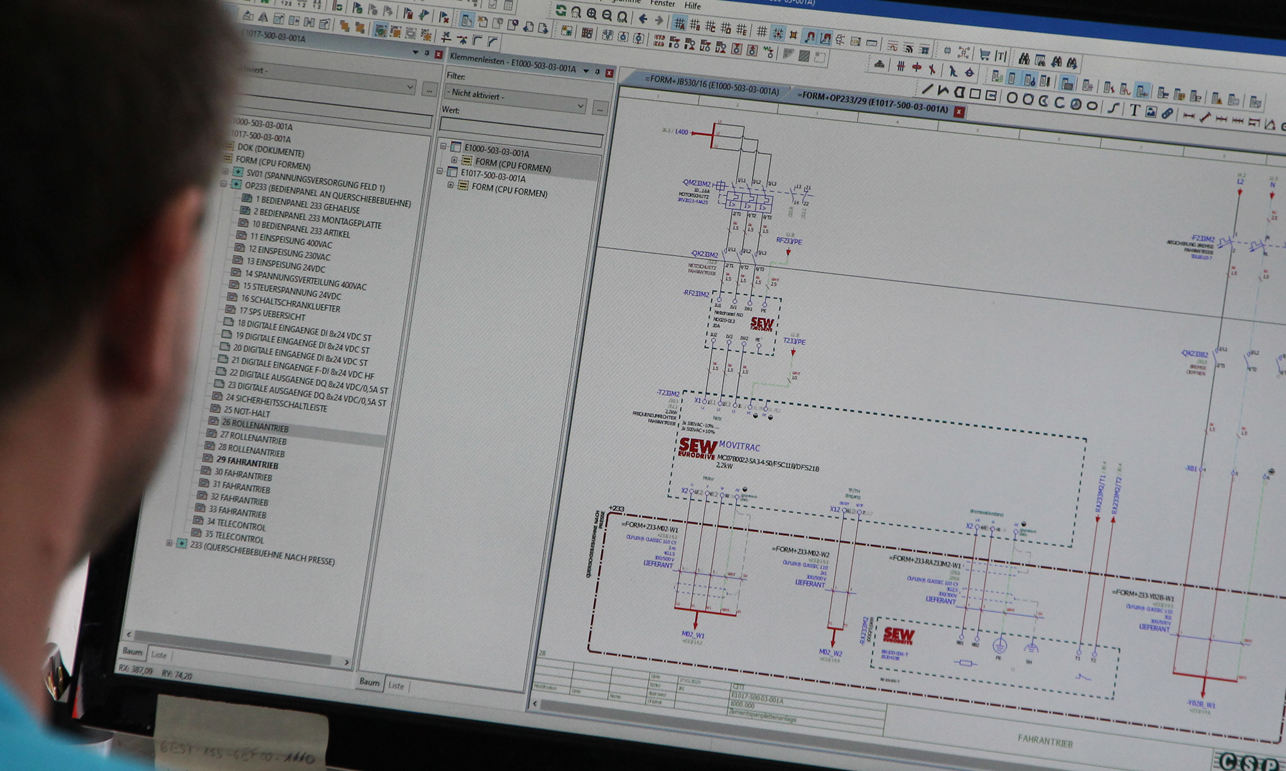Click the green redraw refresh icon
Image resolution: width=1286 pixels, height=771 pixels.
pyautogui.click(x=561, y=11)
